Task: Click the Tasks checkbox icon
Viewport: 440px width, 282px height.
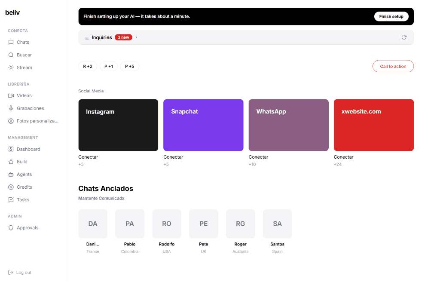Action: pyautogui.click(x=11, y=200)
